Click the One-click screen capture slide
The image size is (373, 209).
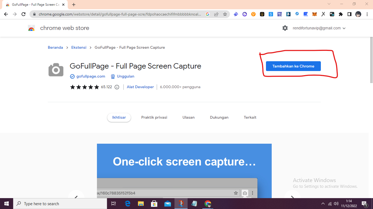click(184, 171)
